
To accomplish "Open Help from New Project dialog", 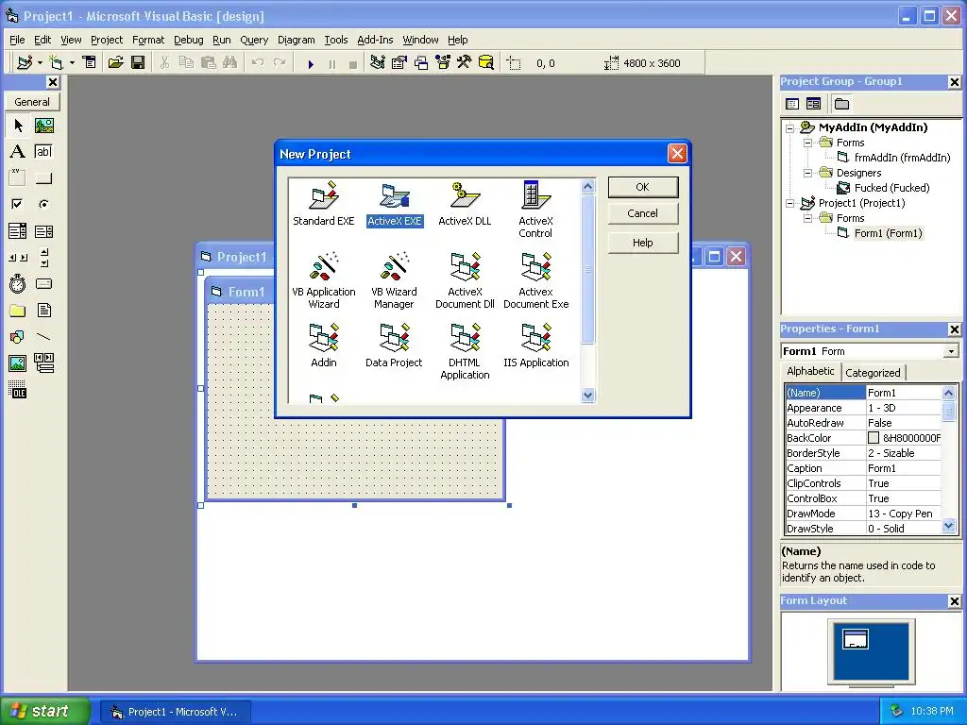I will 642,243.
